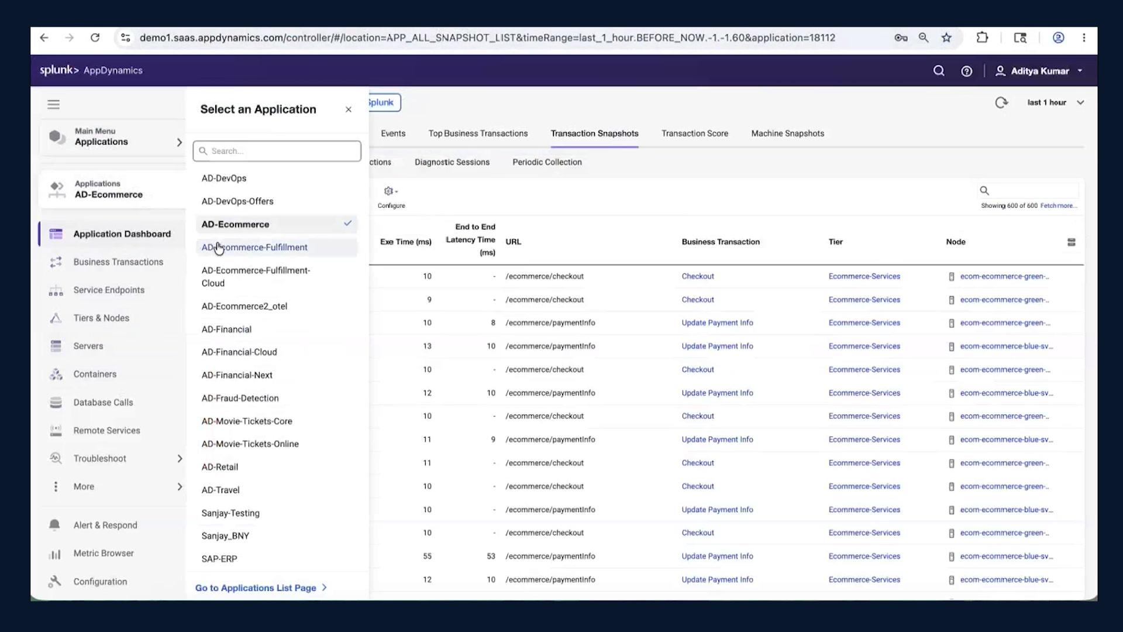Select AD-Ecommerce-Fulfillment application

click(276, 248)
